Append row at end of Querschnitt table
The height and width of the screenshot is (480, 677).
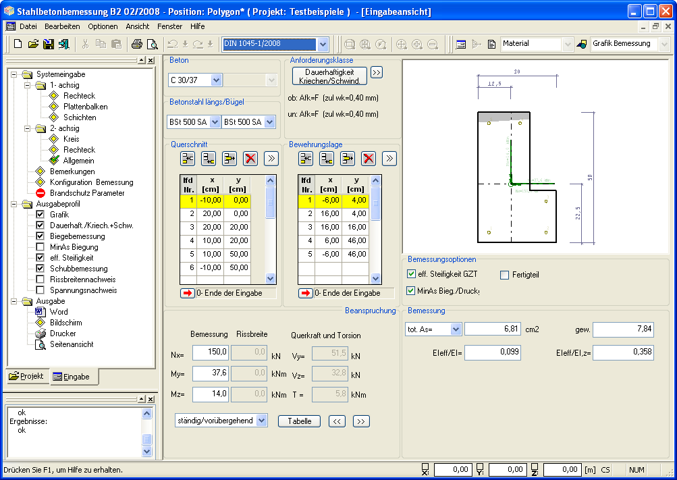209,159
